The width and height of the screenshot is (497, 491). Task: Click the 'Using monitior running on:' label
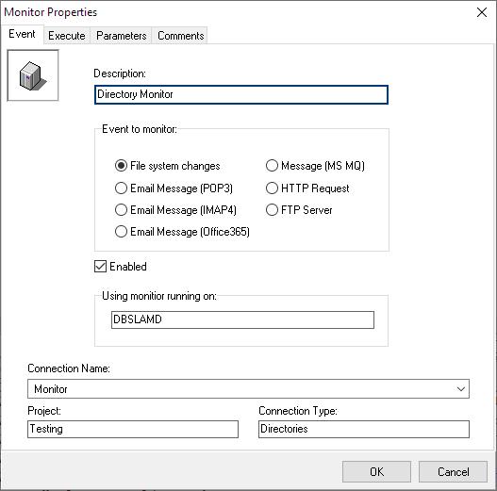(159, 296)
